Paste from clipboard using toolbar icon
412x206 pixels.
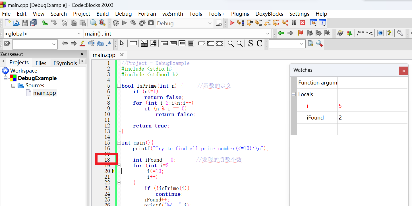pos(82,23)
